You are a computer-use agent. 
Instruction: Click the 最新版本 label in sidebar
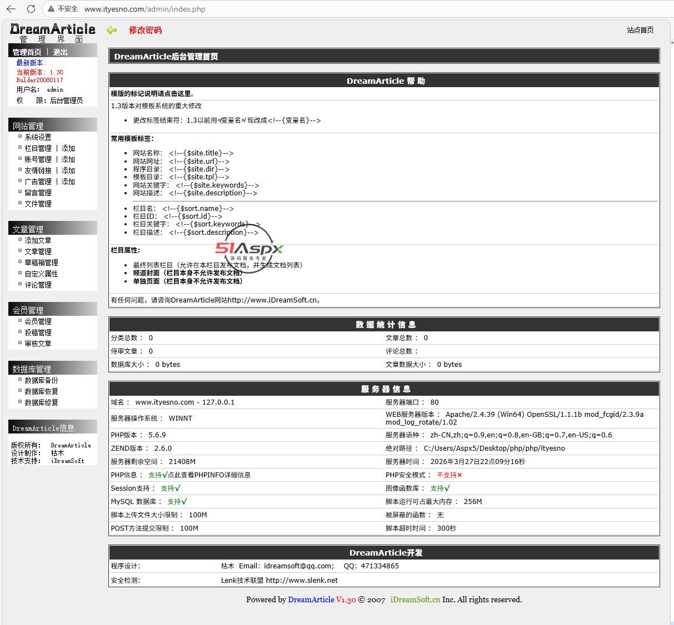(31, 63)
